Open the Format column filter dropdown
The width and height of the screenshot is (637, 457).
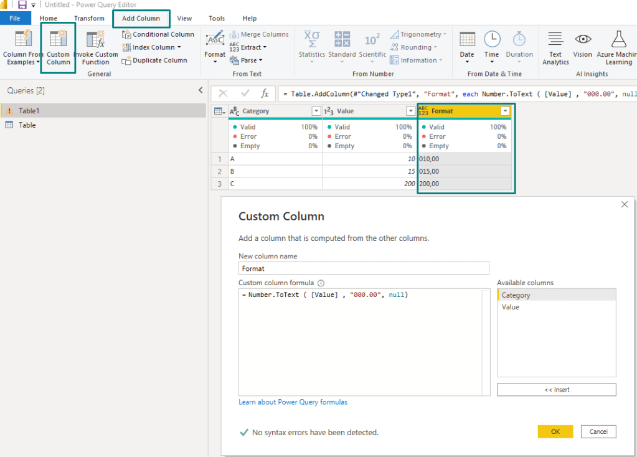[505, 111]
